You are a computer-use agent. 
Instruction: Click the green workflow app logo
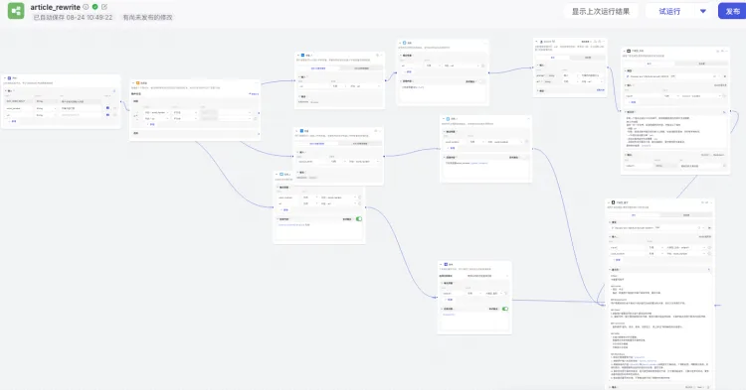point(16,11)
